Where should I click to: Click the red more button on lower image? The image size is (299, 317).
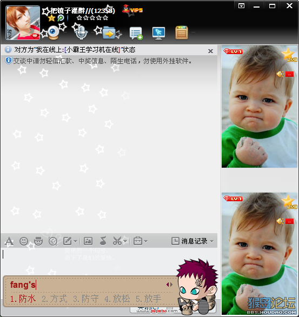289,221
